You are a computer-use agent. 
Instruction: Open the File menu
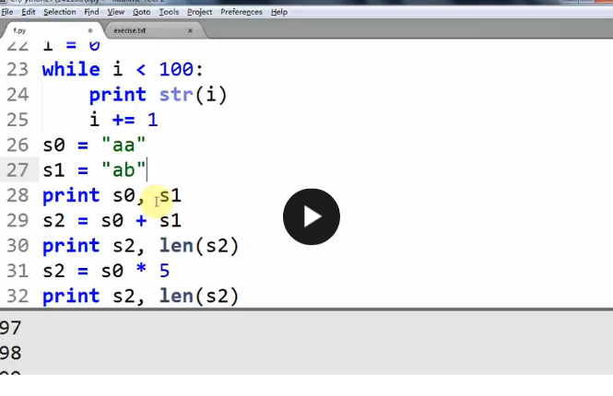click(x=7, y=12)
